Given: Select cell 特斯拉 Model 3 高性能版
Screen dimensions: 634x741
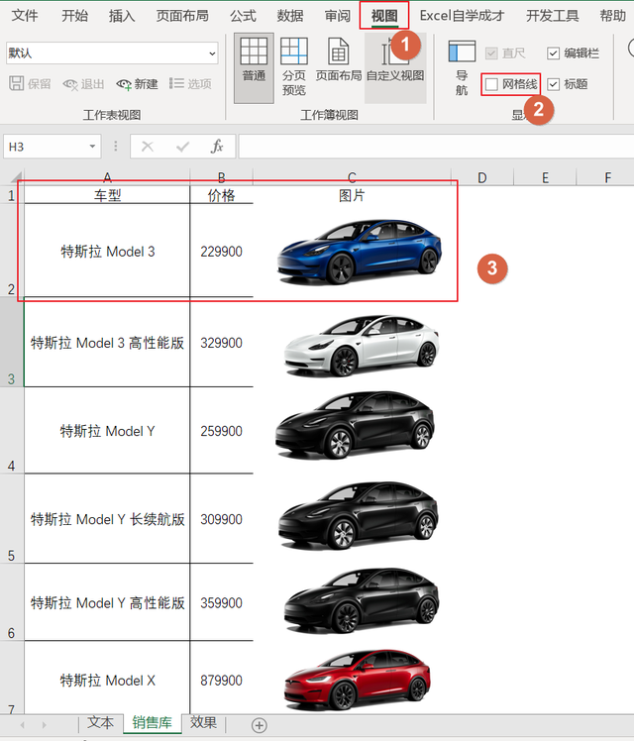Looking at the screenshot, I should (x=107, y=343).
